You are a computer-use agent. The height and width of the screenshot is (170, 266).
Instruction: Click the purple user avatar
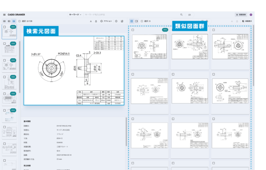coord(251,15)
